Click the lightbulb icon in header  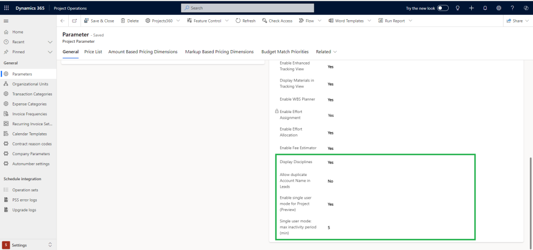(x=457, y=8)
